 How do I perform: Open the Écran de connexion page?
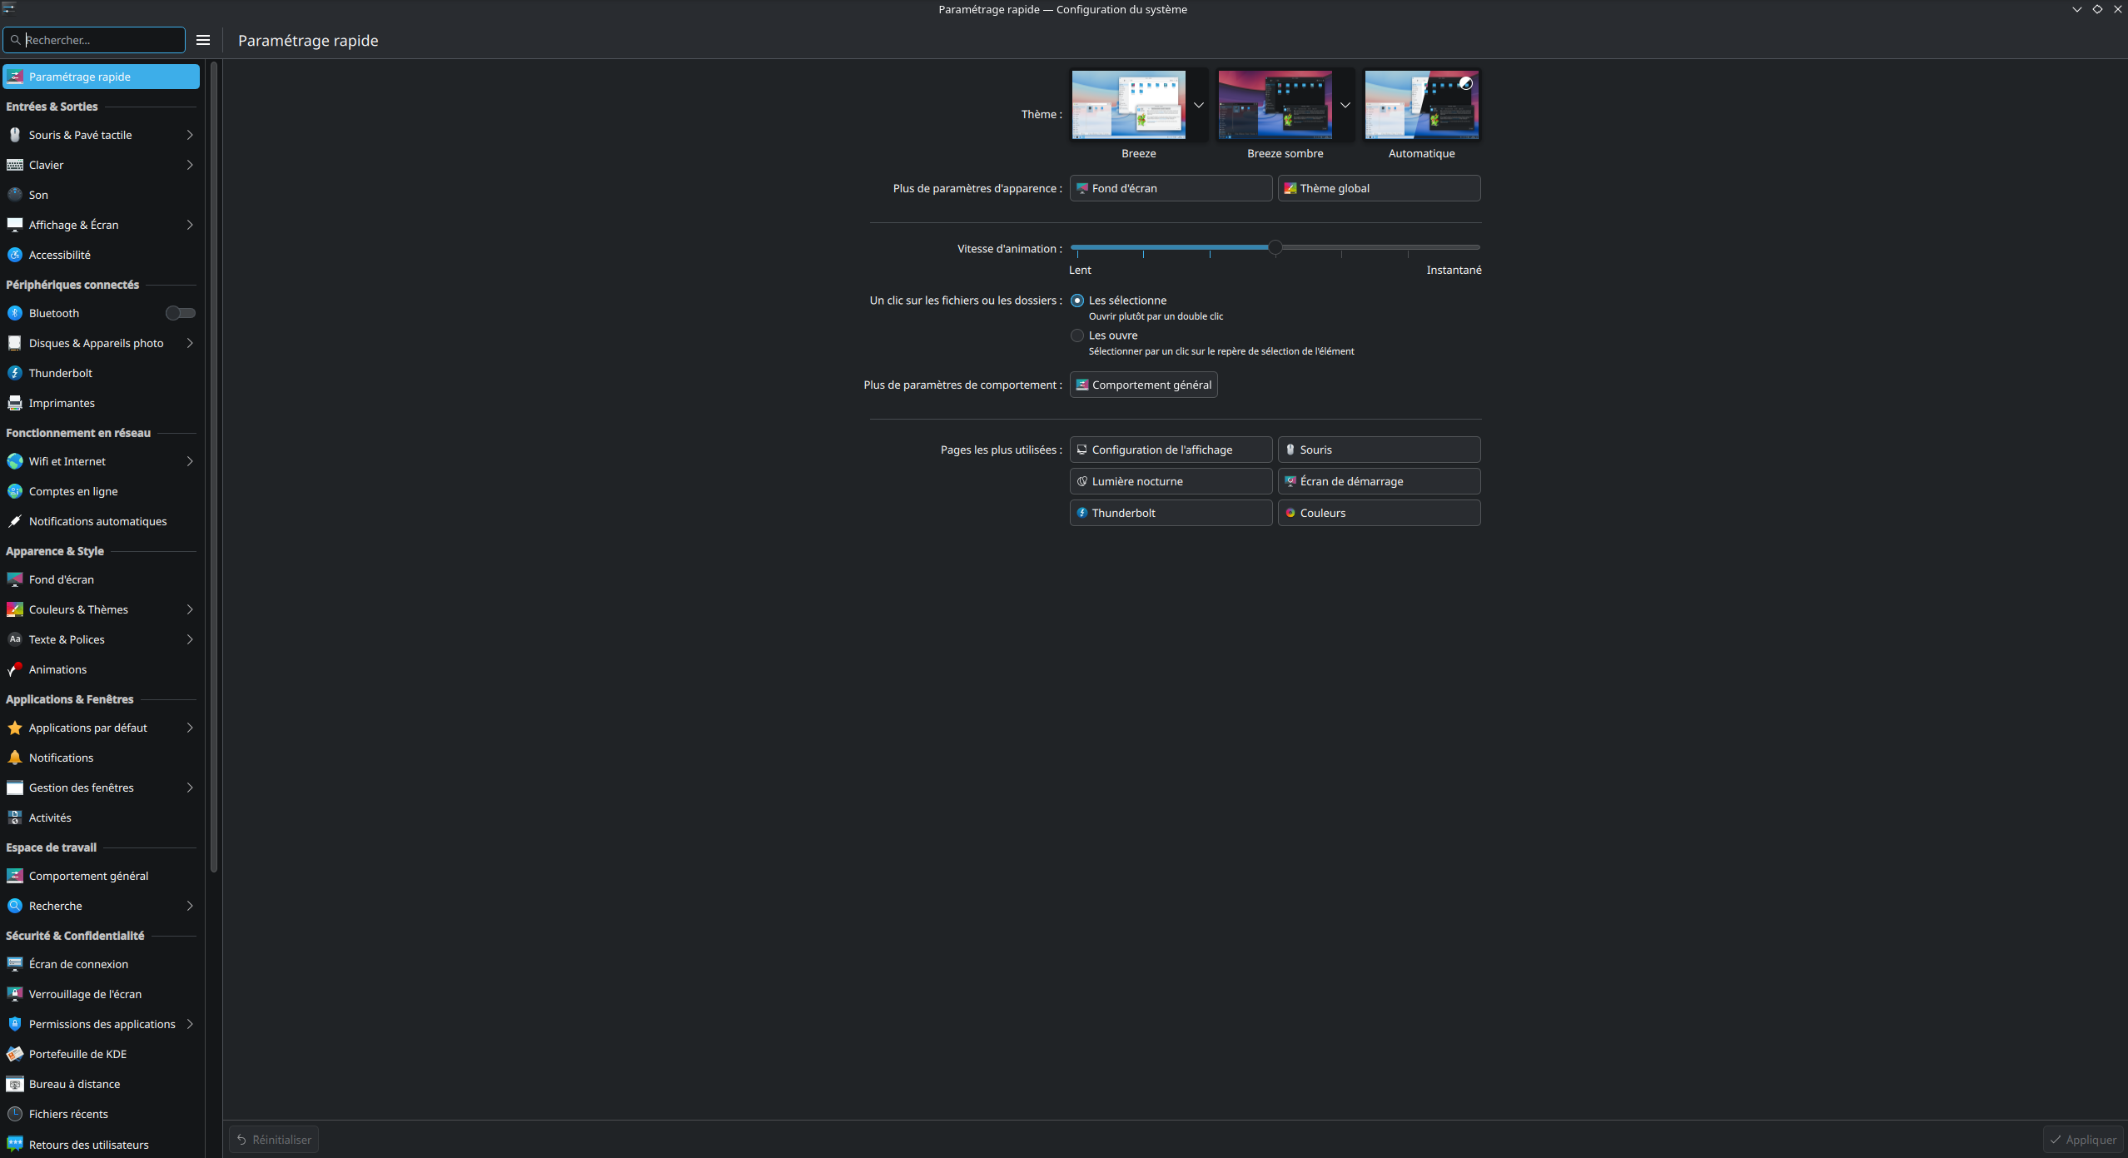click(x=101, y=964)
